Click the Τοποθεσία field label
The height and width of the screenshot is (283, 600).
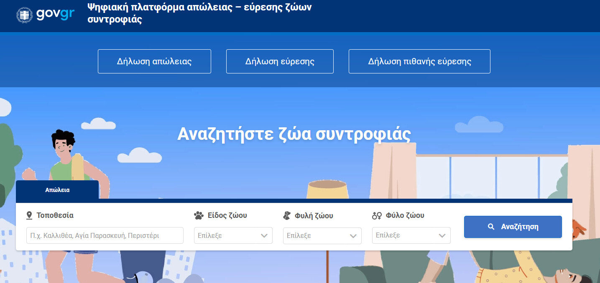(x=55, y=215)
